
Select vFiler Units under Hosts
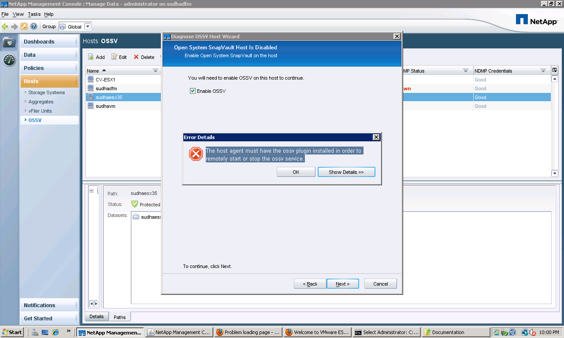[x=40, y=111]
